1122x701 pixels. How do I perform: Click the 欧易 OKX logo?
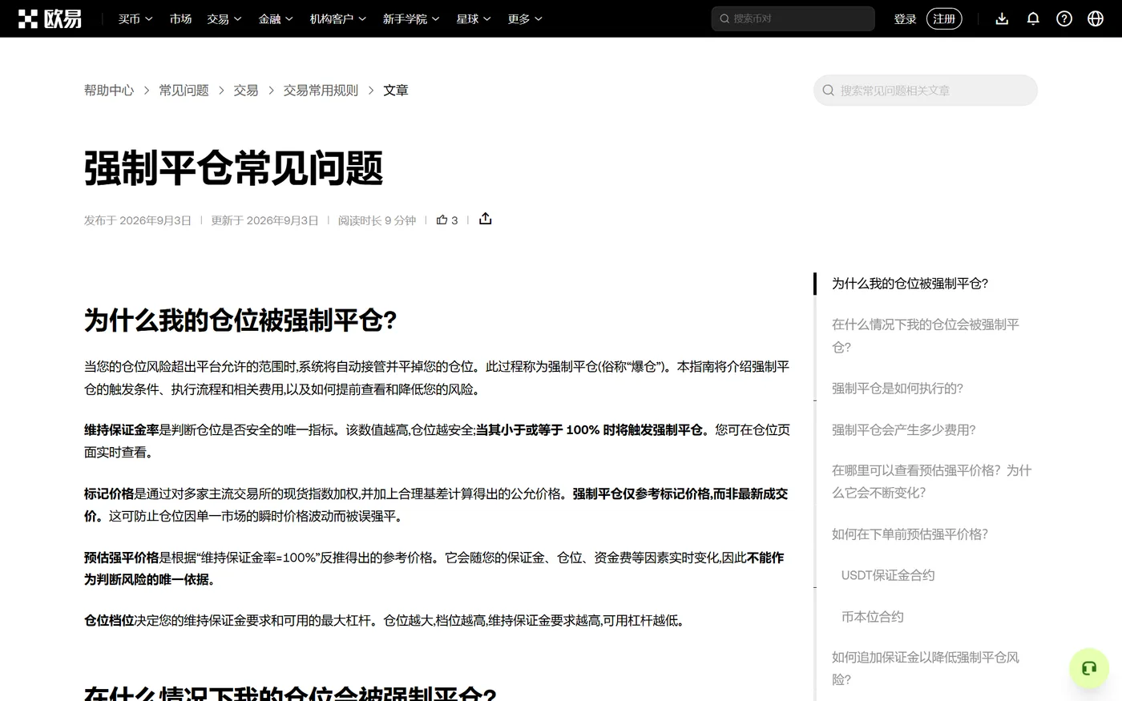[50, 18]
